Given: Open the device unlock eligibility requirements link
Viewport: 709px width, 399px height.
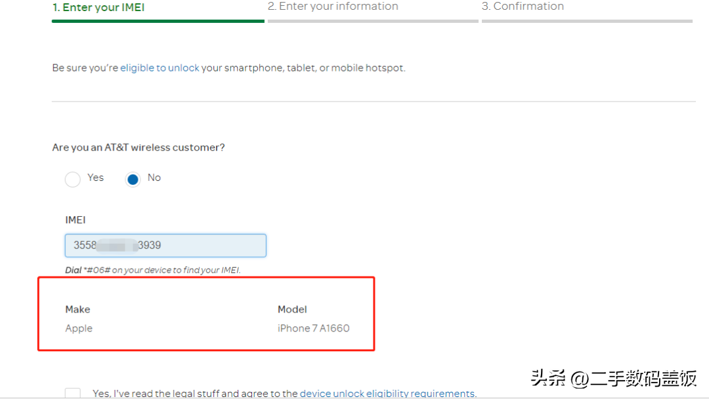Looking at the screenshot, I should [x=387, y=394].
